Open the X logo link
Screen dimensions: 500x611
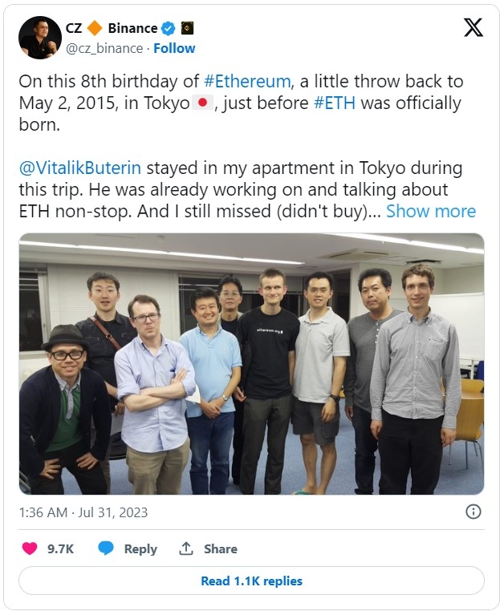[474, 28]
